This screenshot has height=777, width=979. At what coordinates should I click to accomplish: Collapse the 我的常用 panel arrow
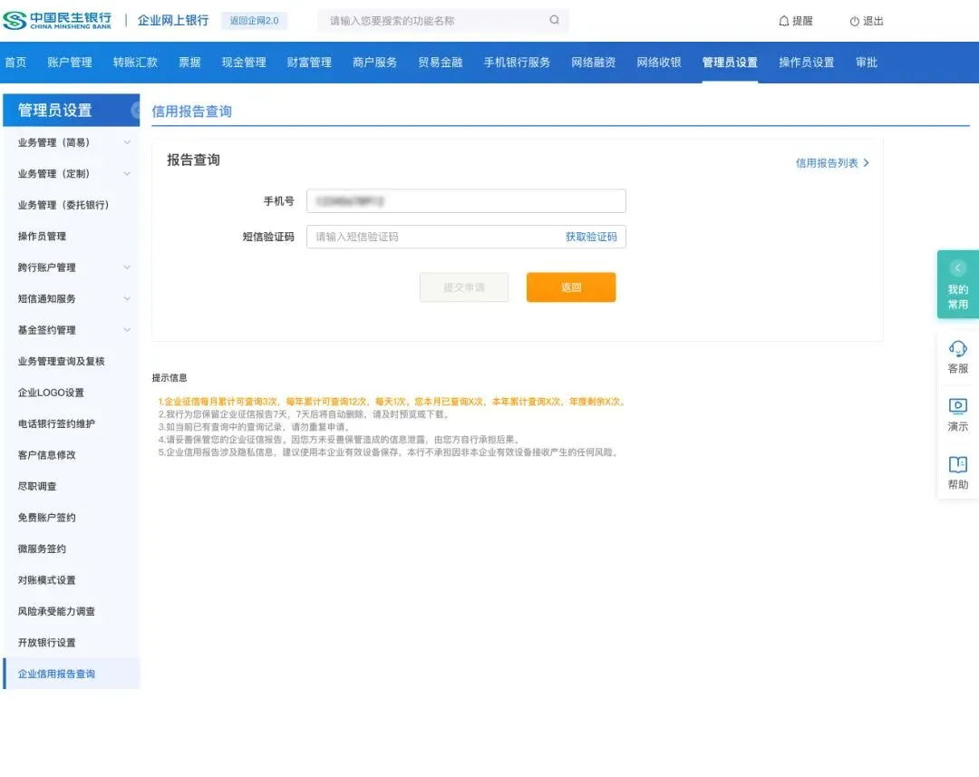point(958,268)
